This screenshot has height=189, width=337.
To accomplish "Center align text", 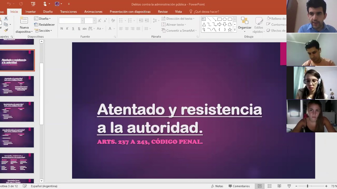I will coord(127,29).
